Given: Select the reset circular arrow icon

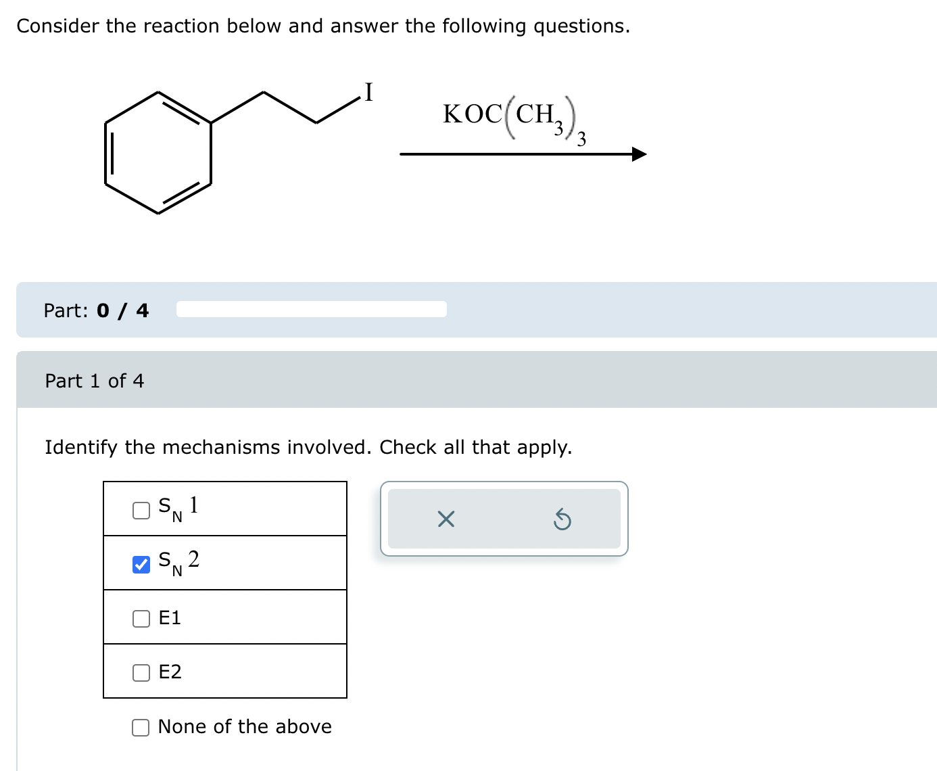Looking at the screenshot, I should (x=563, y=519).
